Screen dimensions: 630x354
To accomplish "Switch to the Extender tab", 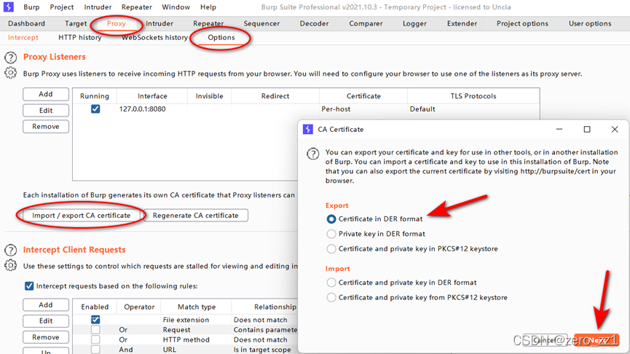I will point(462,23).
